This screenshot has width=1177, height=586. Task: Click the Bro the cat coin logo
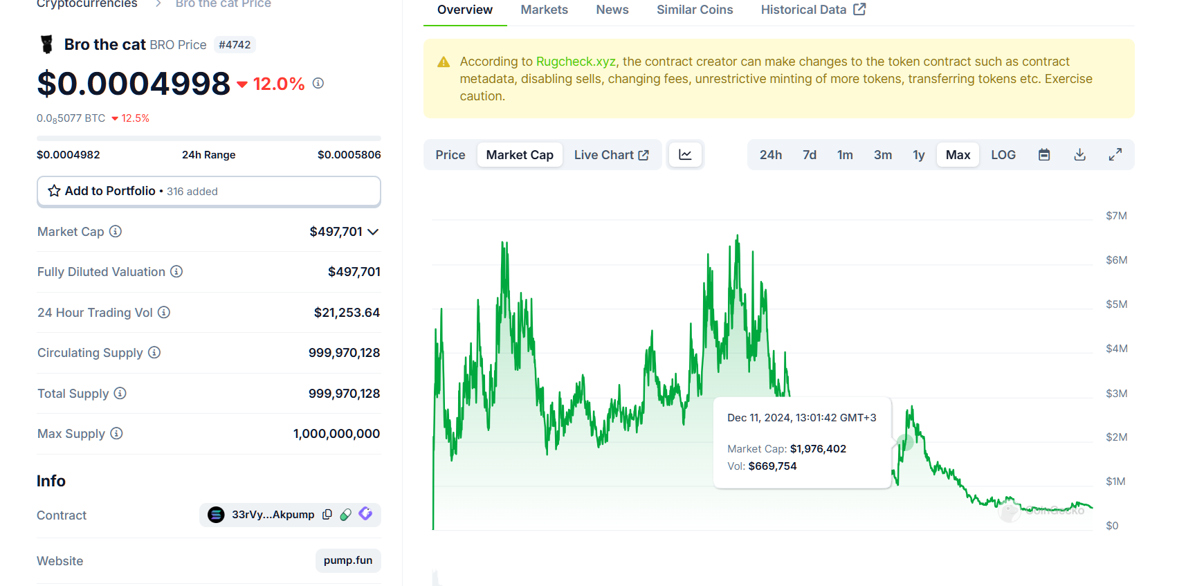[x=46, y=44]
